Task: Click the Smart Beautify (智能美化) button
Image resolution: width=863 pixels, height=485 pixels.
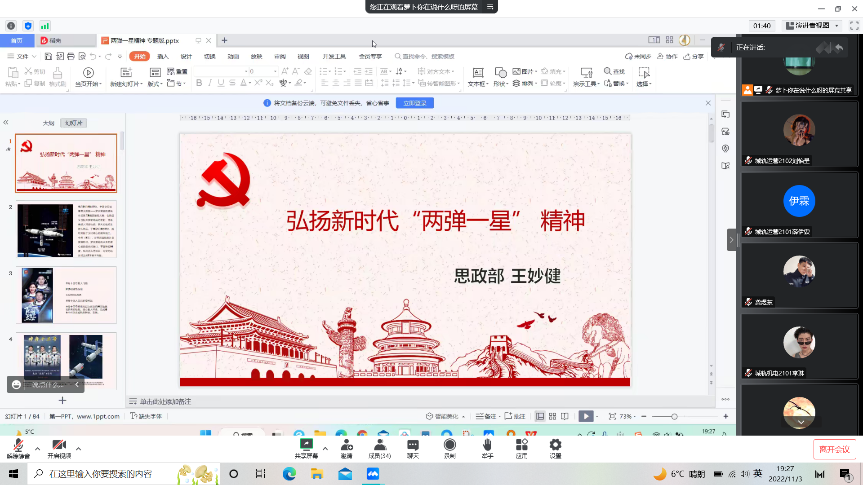Action: pos(445,416)
